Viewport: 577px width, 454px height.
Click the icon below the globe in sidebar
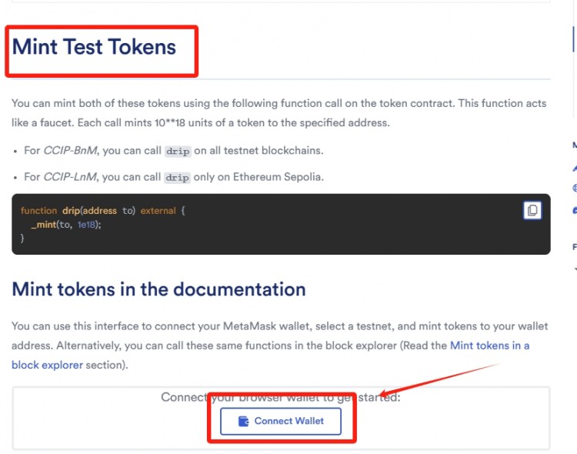click(575, 210)
